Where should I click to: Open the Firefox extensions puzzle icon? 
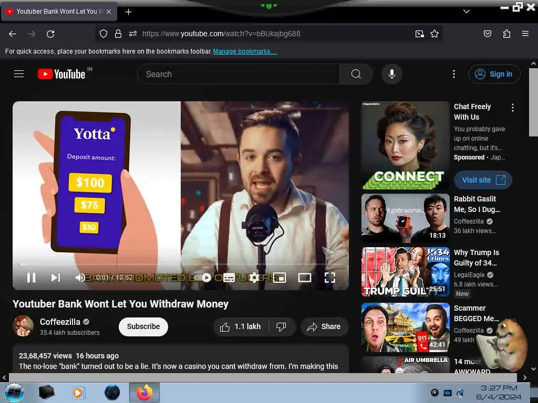click(506, 34)
